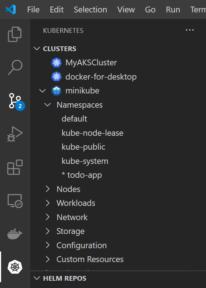Click the minikube cluster icon
Image resolution: width=206 pixels, height=288 pixels.
(56, 91)
